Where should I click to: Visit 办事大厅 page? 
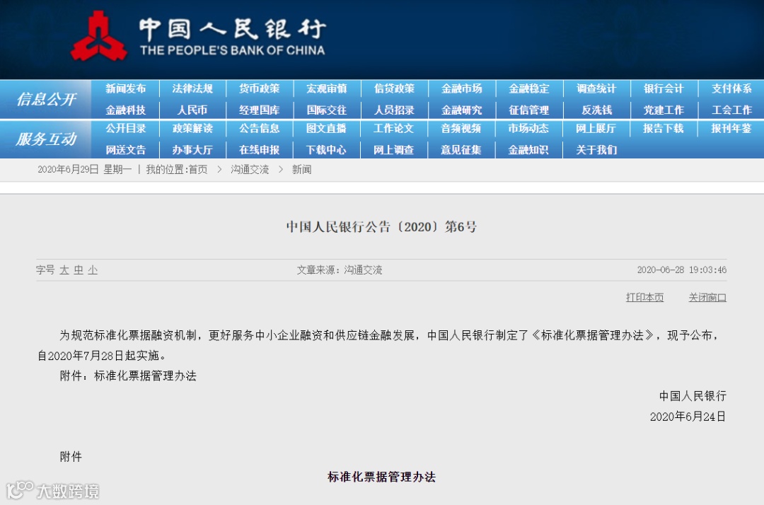coord(192,150)
